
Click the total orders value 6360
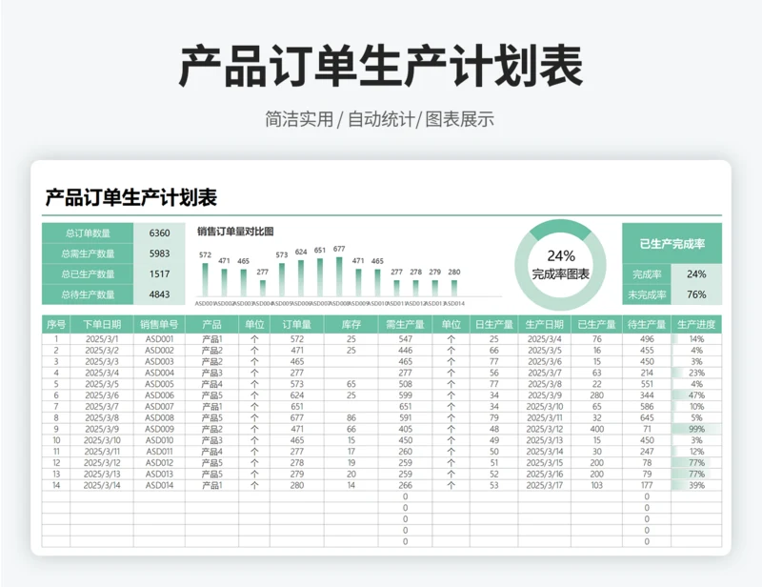coord(159,233)
